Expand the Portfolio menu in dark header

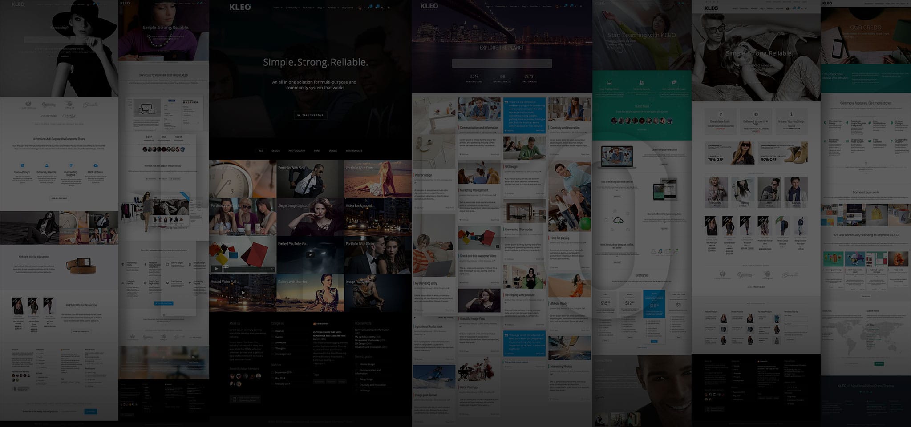click(332, 8)
